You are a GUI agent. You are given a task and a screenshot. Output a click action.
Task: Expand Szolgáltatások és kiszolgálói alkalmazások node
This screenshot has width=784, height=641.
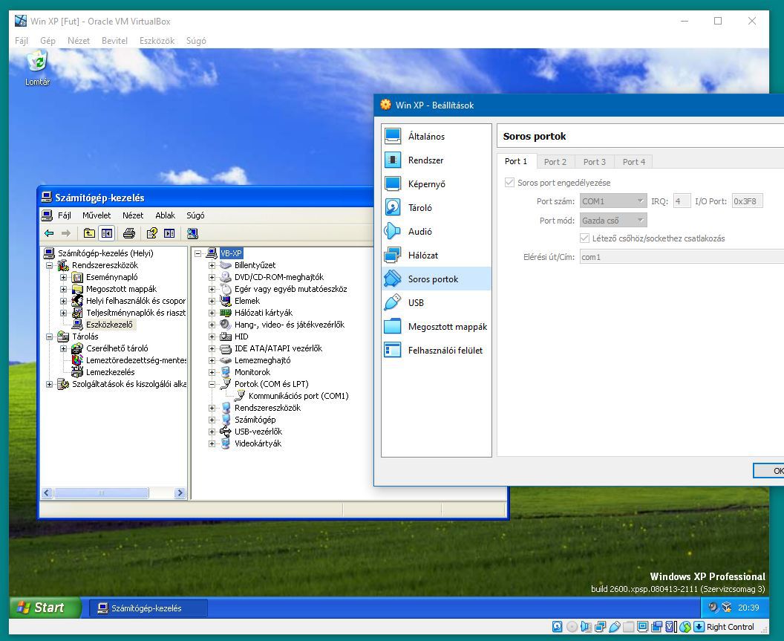tap(50, 384)
